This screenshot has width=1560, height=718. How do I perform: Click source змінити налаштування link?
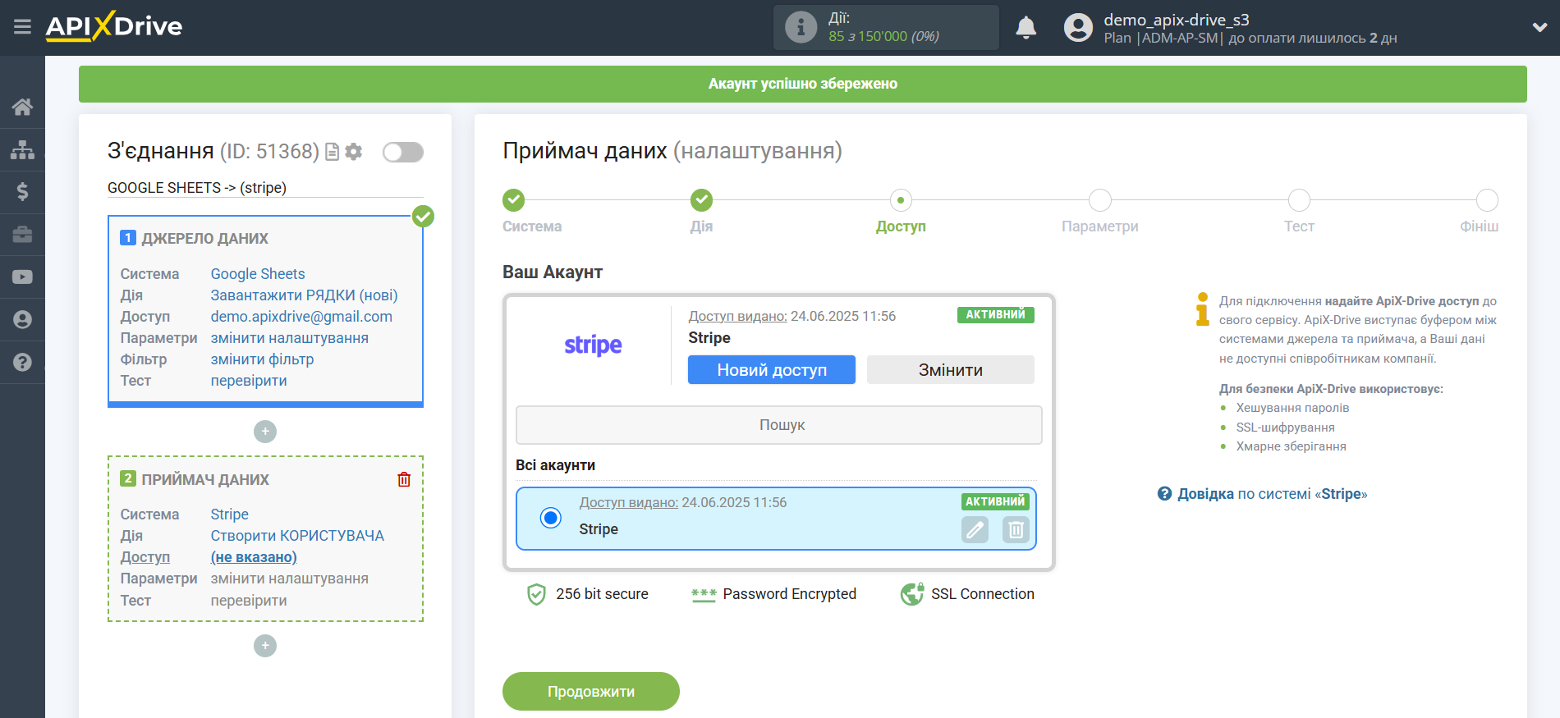coord(289,338)
